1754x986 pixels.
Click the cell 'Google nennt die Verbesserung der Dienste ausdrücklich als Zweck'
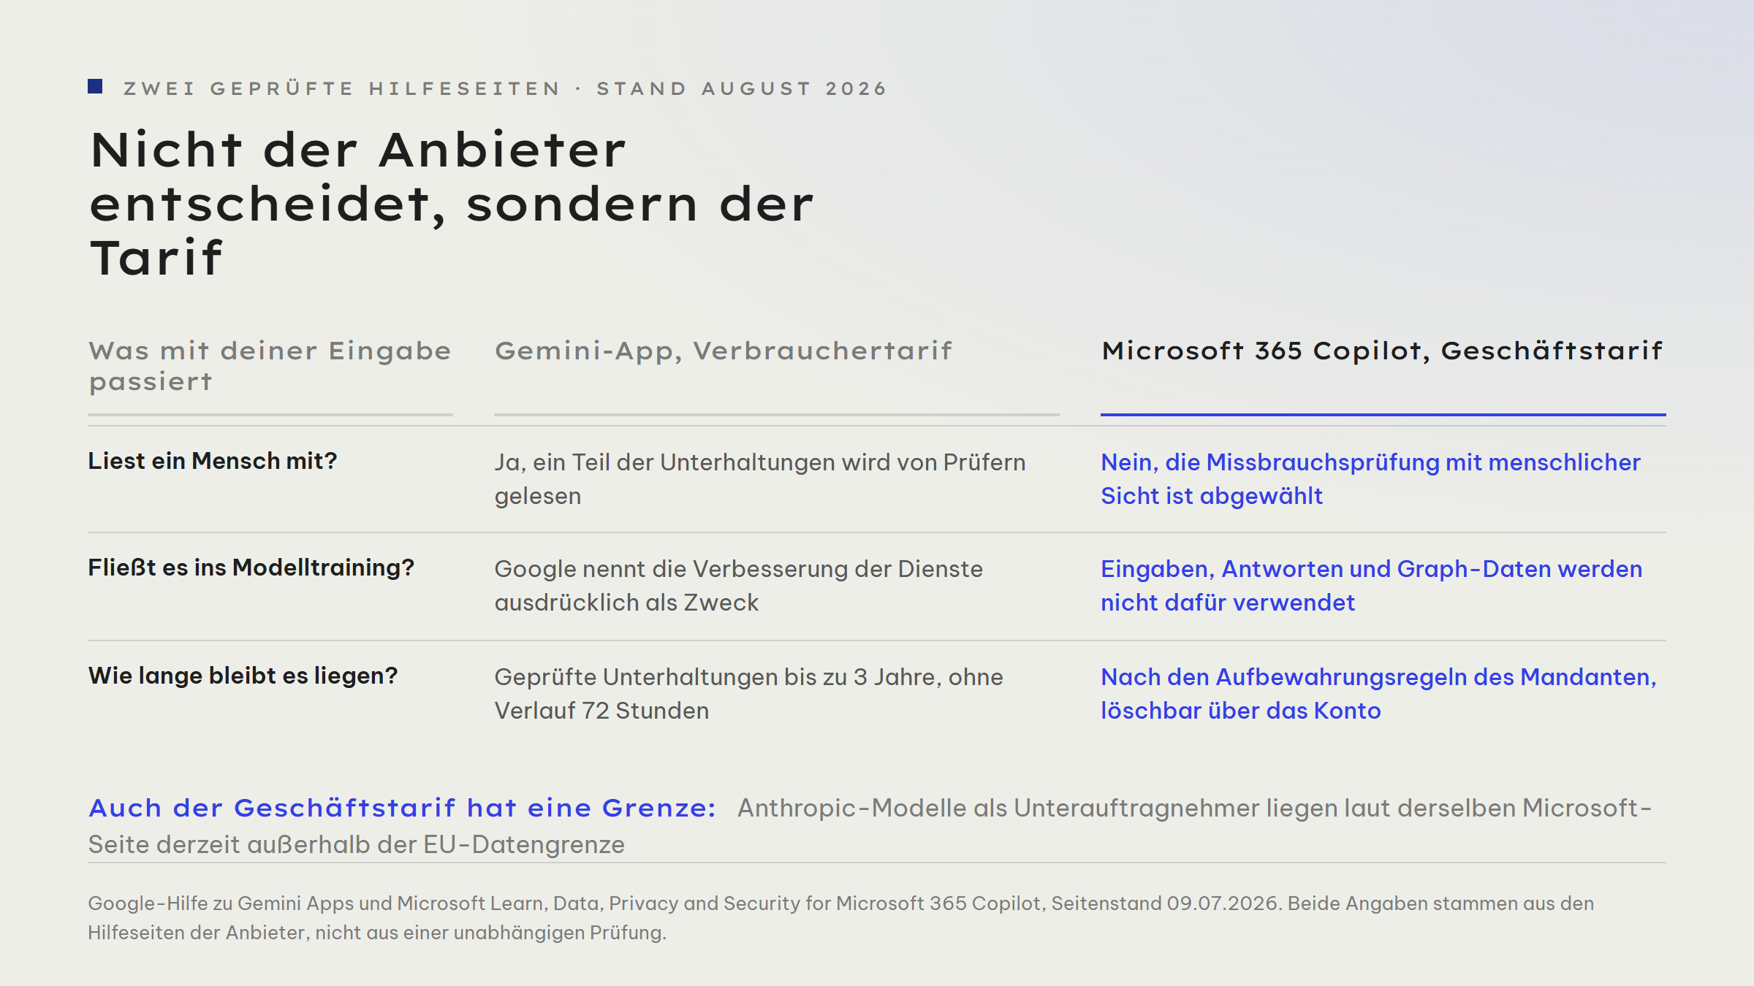pyautogui.click(x=739, y=586)
